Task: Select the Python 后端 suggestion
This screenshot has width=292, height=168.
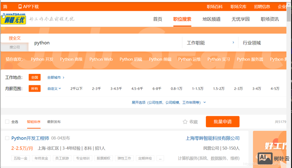Action: coord(131,59)
